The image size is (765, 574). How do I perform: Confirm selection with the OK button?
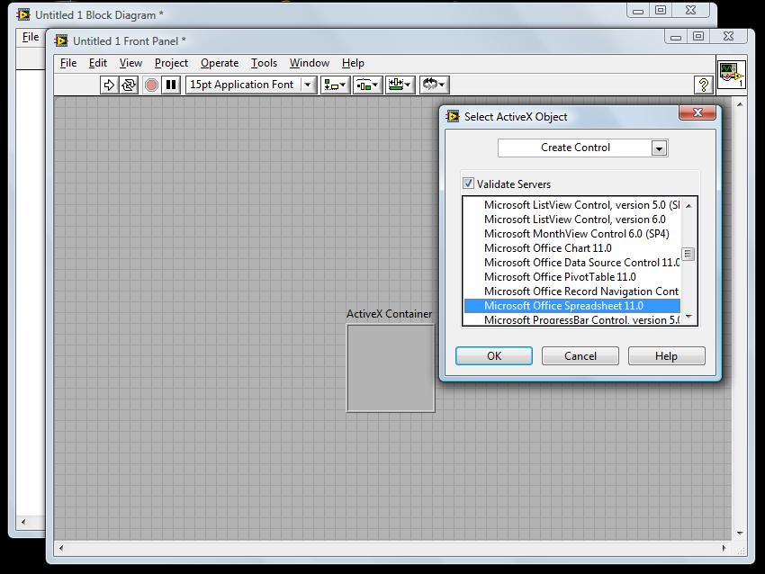point(494,356)
